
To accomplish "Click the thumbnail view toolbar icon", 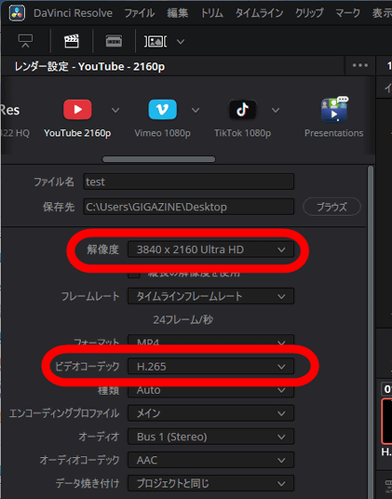I will (156, 41).
